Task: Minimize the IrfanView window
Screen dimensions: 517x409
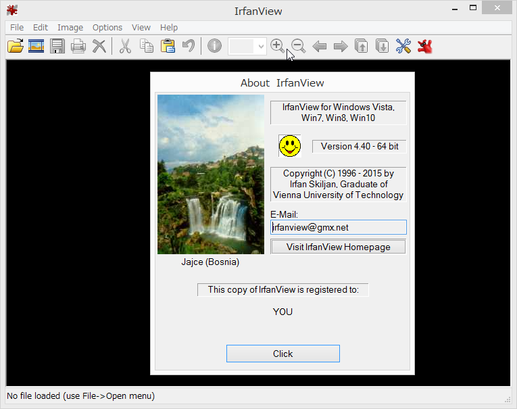Action: pyautogui.click(x=455, y=9)
